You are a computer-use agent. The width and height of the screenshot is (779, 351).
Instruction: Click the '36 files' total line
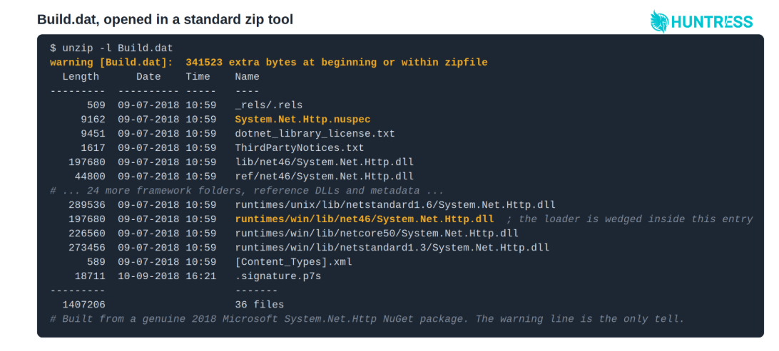260,305
